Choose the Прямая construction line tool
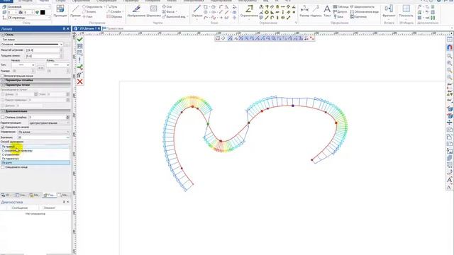The height and width of the screenshot is (255, 454). pos(76,11)
